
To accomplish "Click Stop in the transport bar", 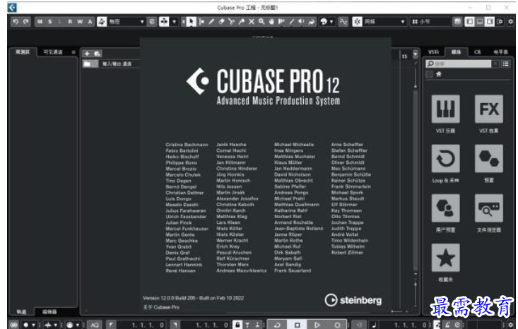I will [297, 325].
